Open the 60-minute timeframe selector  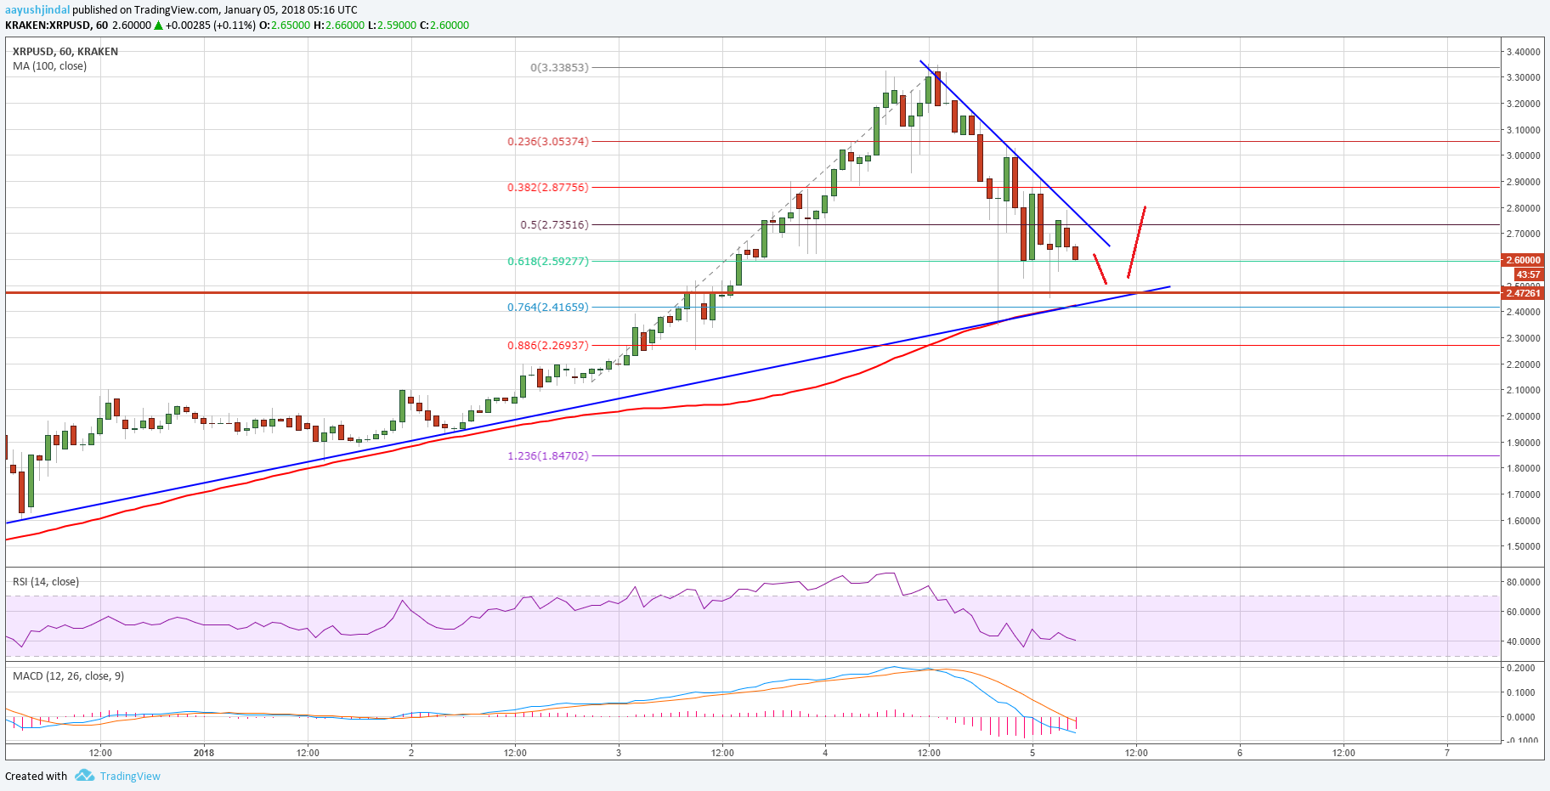point(99,25)
